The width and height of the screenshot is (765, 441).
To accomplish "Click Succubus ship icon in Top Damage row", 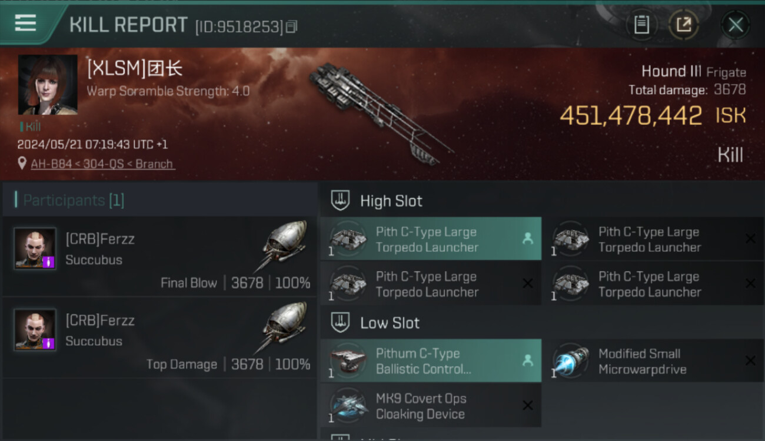I will point(284,327).
